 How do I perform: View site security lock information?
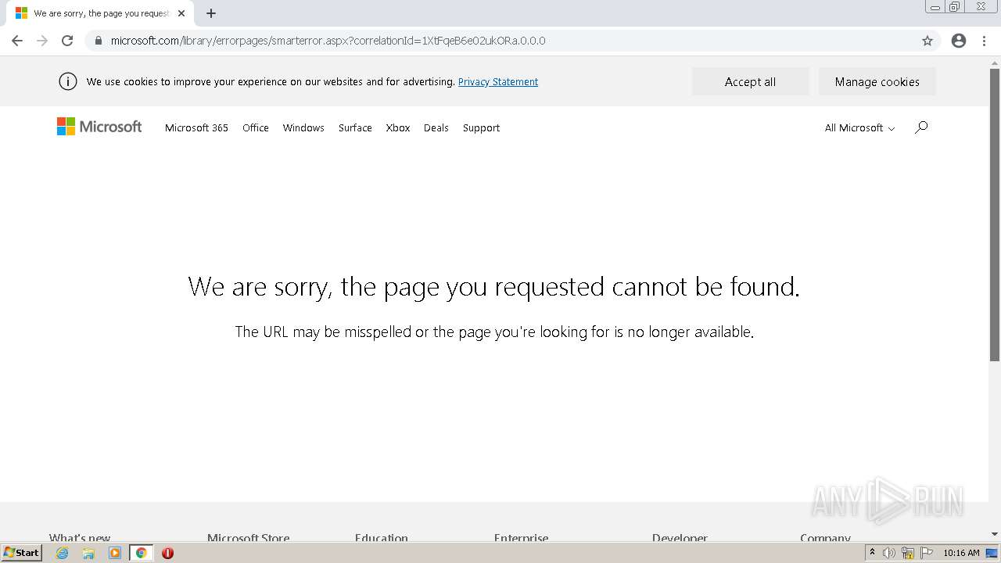(x=99, y=41)
